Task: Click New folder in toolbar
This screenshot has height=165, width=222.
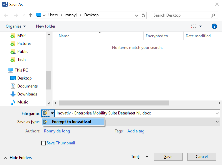Action: (x=46, y=26)
